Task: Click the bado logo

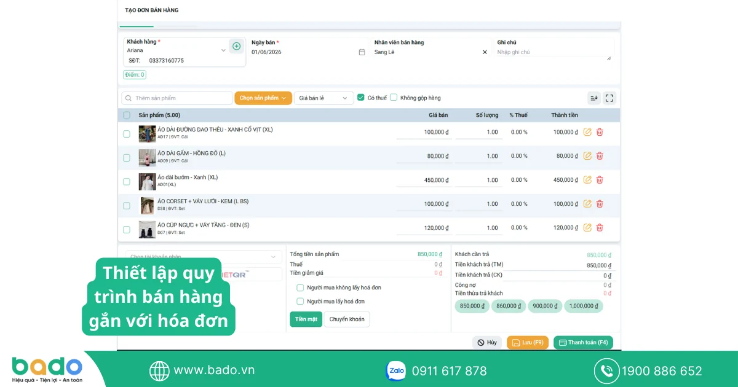Action: pyautogui.click(x=47, y=369)
